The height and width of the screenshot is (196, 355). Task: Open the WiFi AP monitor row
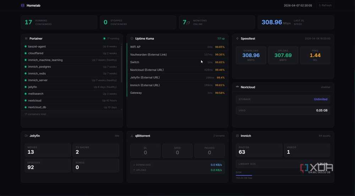[177, 47]
